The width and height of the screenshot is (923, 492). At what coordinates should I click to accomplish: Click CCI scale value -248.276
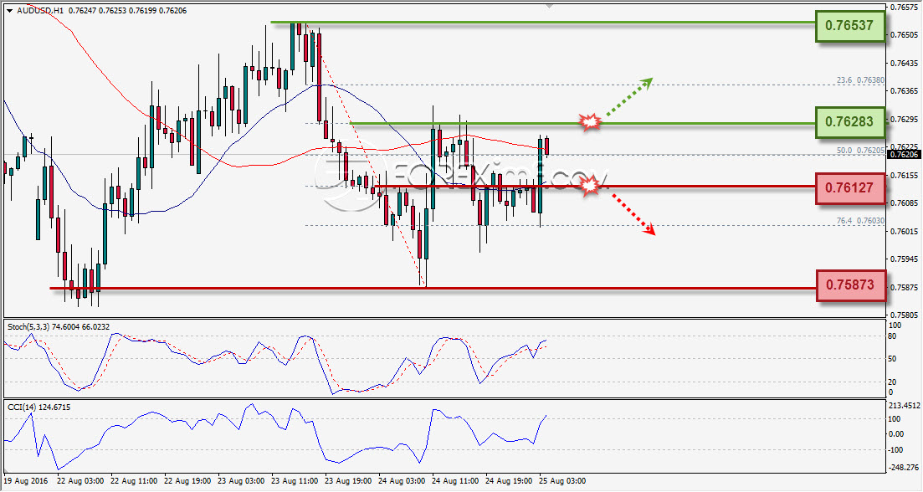click(904, 468)
